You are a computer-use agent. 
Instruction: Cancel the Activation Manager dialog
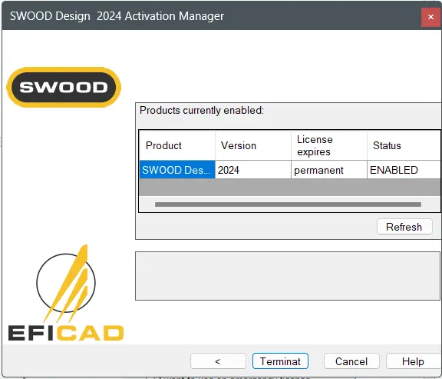(351, 361)
